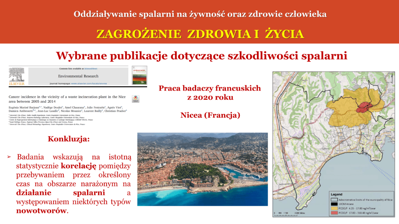Click the aerial photo of Nice
Image resolution: width=399 pixels, height=224 pixels.
pyautogui.click(x=203, y=169)
